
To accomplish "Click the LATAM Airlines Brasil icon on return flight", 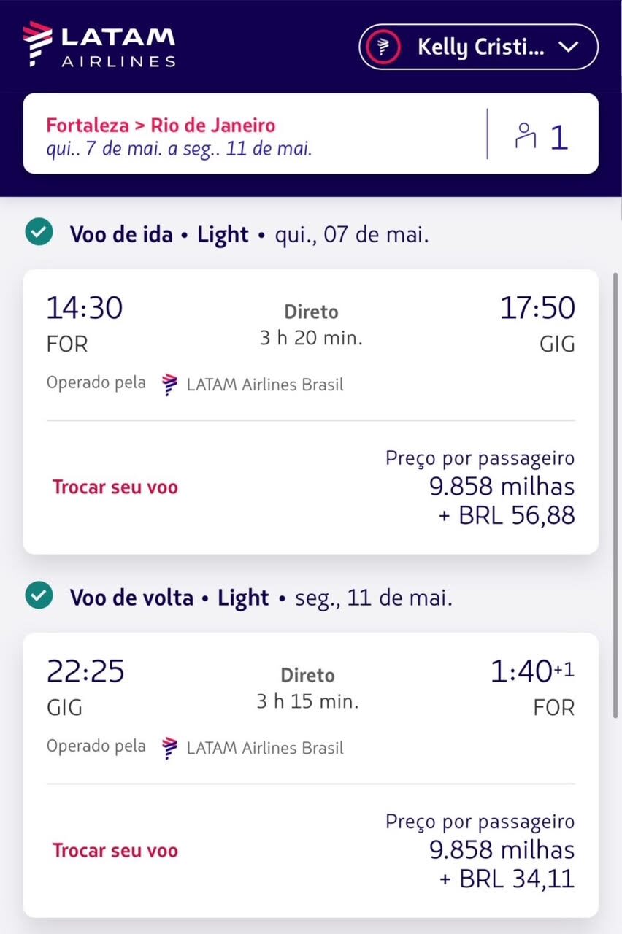I will point(170,747).
